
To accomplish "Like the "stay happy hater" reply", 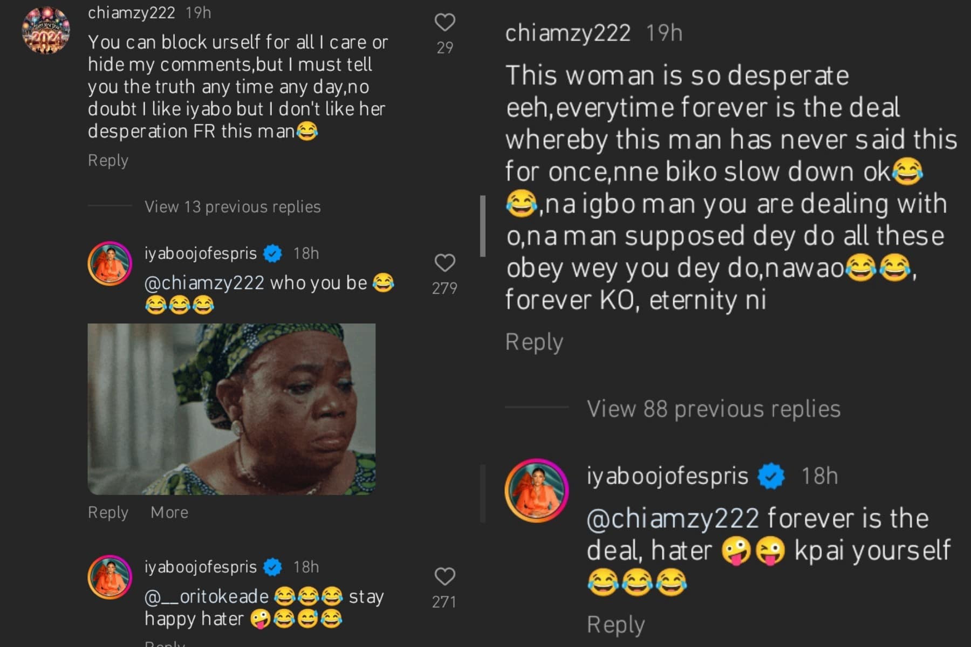I will [x=445, y=577].
